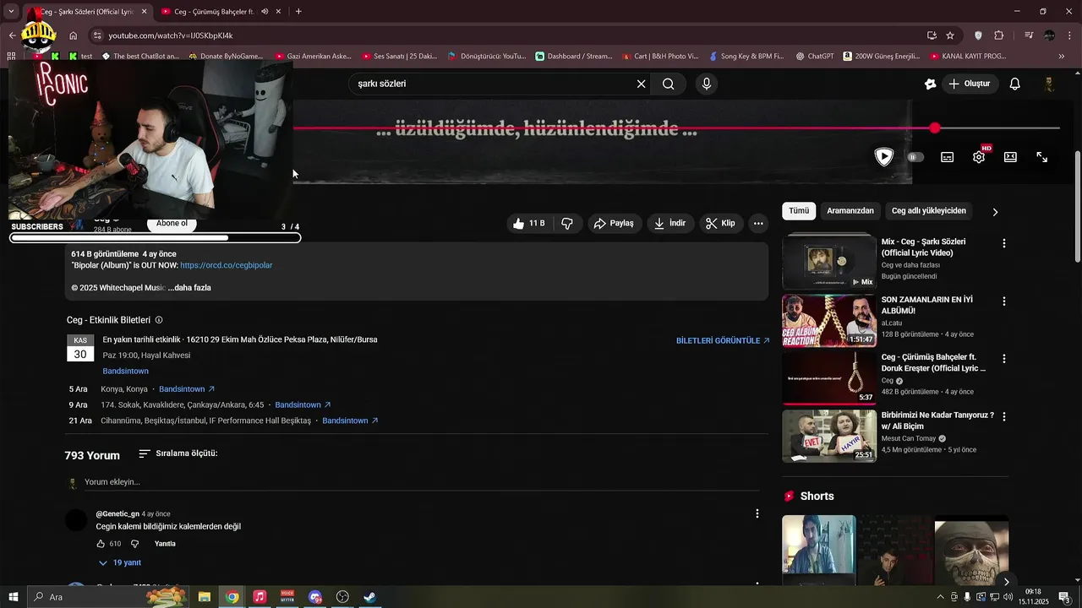Switch to theater mode in the player
The image size is (1082, 608).
1010,157
